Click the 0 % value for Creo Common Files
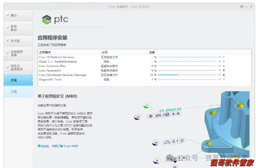This screenshot has height=168, width=256. click(154, 66)
